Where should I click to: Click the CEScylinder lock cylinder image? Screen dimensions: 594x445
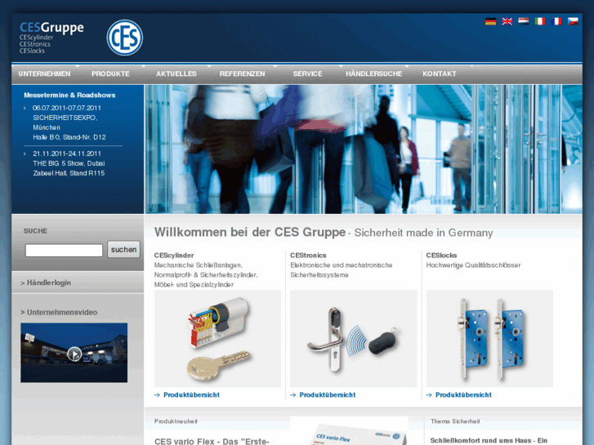click(217, 339)
